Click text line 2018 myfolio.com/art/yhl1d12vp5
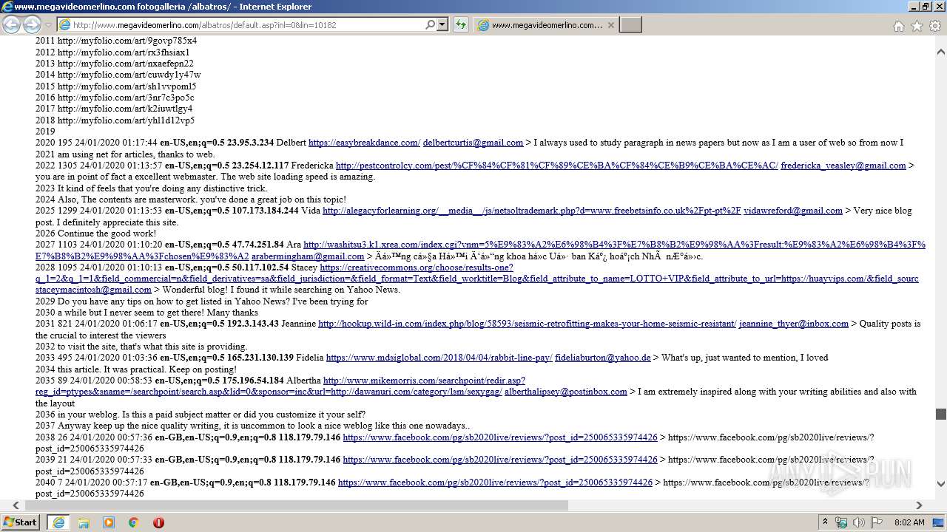947x532 pixels. [115, 120]
